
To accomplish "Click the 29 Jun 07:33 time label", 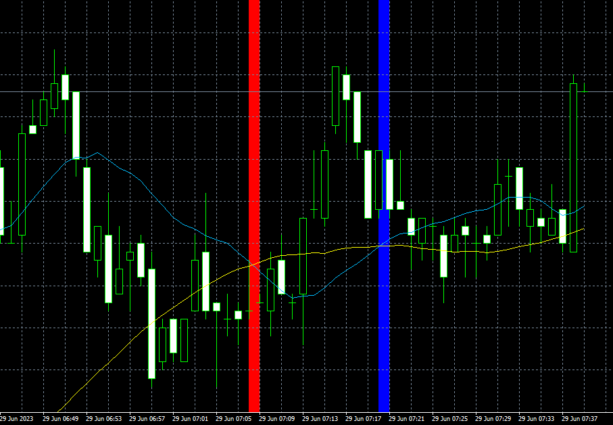I will [x=538, y=419].
